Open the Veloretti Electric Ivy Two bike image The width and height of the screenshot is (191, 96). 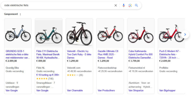[79, 33]
